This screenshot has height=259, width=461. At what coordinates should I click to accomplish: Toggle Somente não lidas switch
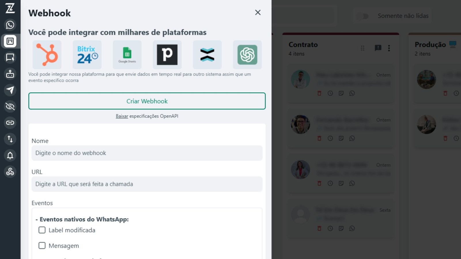point(362,16)
